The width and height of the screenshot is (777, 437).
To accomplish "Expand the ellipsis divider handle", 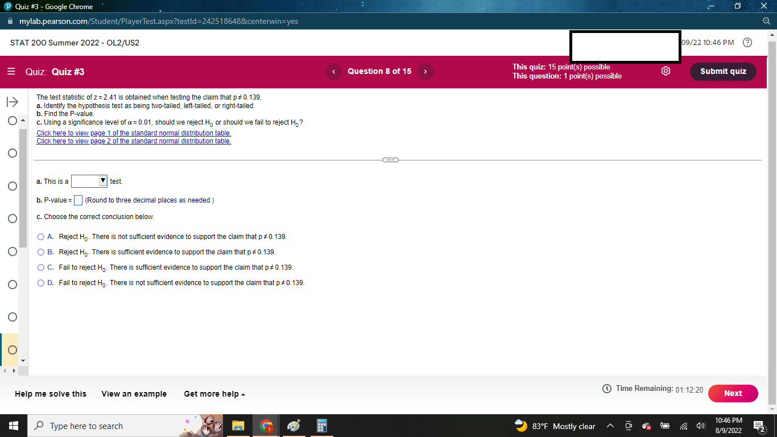I will [391, 160].
